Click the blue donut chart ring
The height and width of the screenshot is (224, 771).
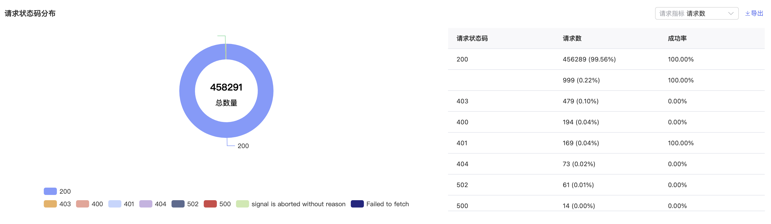tap(187, 91)
